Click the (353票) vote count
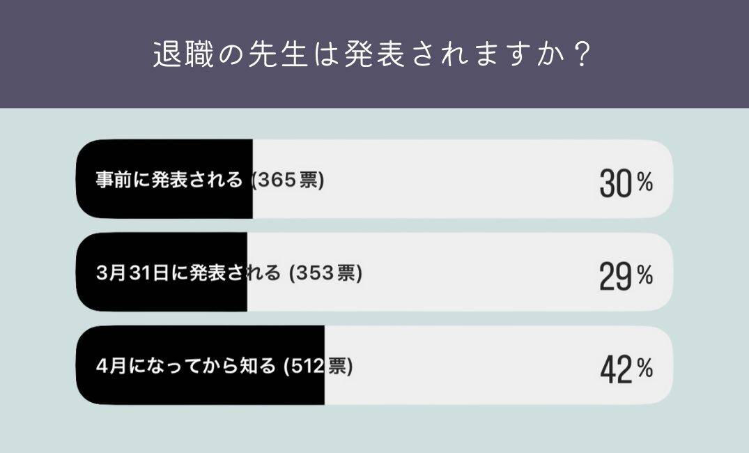This screenshot has height=453, width=749. point(325,272)
